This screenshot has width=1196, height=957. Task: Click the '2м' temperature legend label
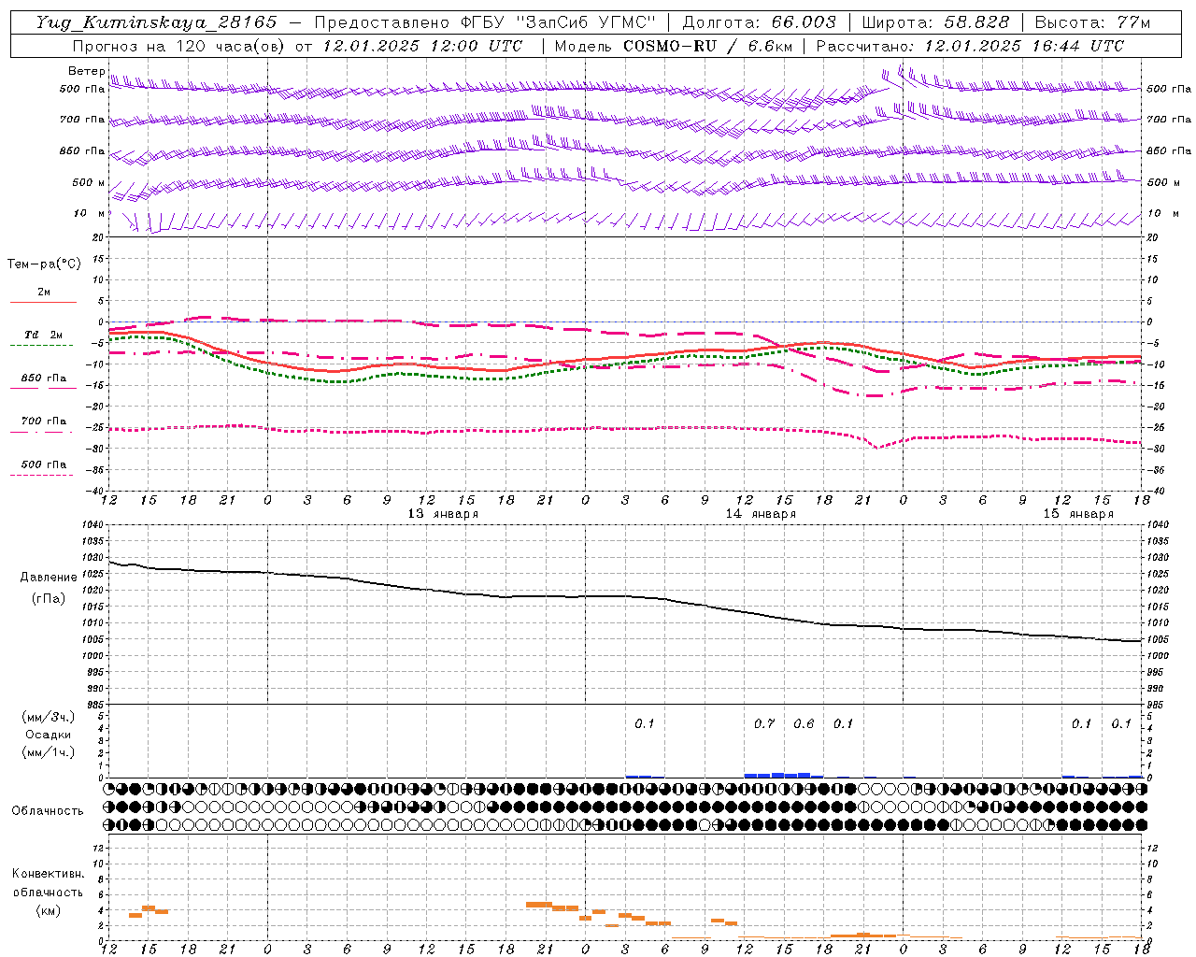pyautogui.click(x=44, y=292)
